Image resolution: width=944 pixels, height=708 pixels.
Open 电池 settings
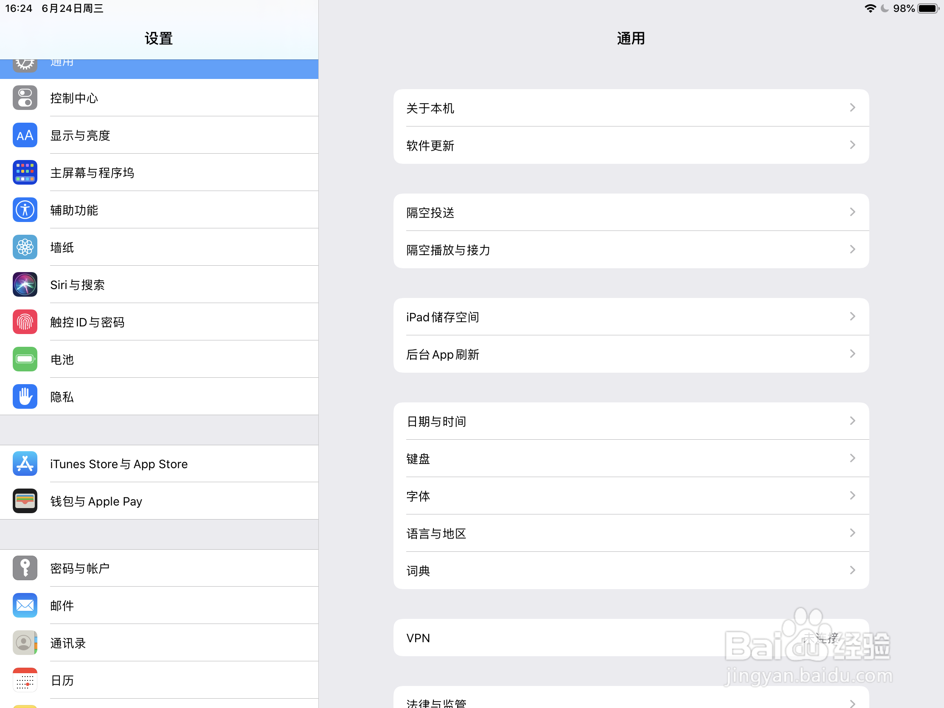[x=159, y=360]
